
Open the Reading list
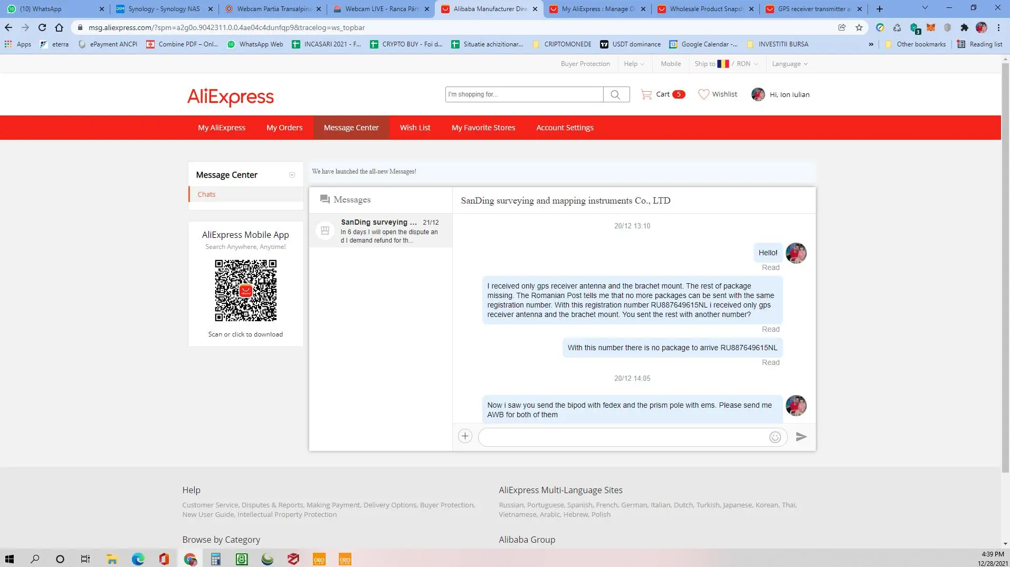tap(979, 44)
